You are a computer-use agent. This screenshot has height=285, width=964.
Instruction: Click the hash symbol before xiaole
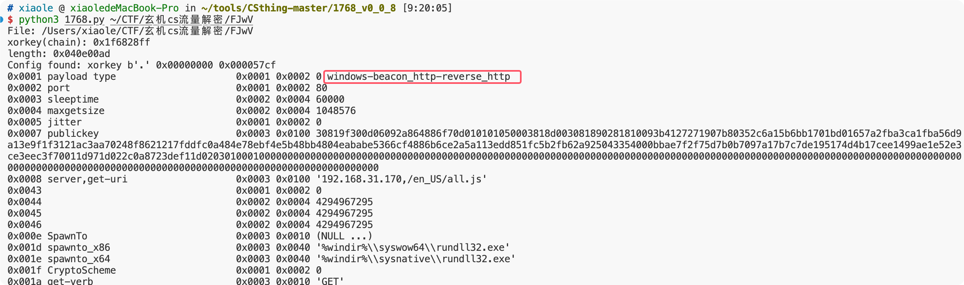click(x=10, y=8)
